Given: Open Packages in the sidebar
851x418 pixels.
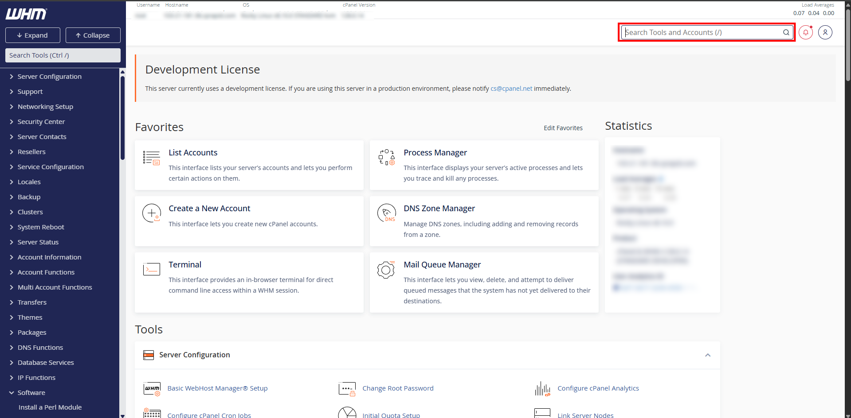Looking at the screenshot, I should (x=31, y=333).
